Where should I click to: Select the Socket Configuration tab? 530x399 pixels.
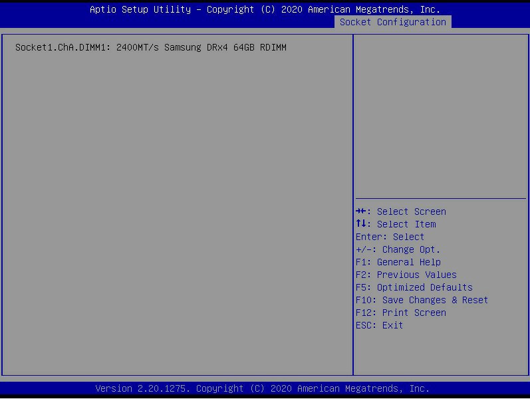(x=393, y=22)
